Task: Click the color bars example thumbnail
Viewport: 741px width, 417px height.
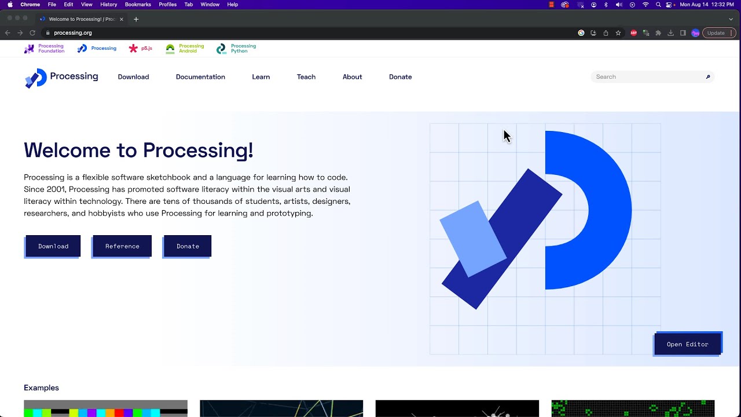Action: 105,408
